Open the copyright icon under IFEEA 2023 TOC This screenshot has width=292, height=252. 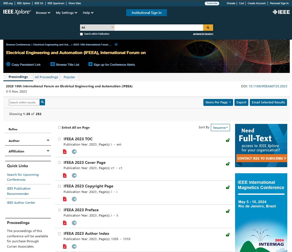[x=74, y=152]
